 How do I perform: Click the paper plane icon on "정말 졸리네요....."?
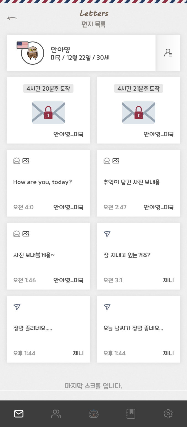click(17, 307)
